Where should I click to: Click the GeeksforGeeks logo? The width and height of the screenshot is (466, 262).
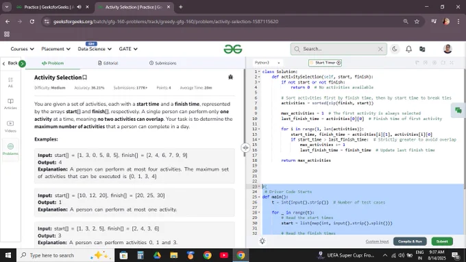coord(233,49)
